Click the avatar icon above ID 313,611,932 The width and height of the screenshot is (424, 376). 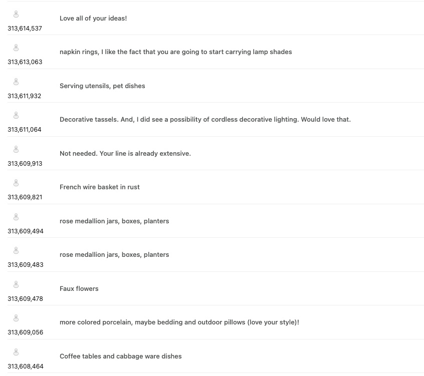point(16,82)
